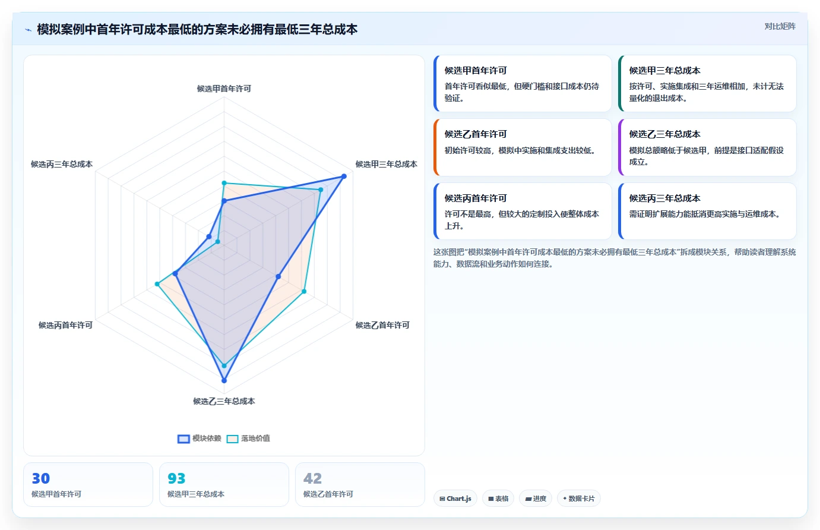The width and height of the screenshot is (820, 530).
Task: Click the legend text 落地价值
Action: [255, 438]
